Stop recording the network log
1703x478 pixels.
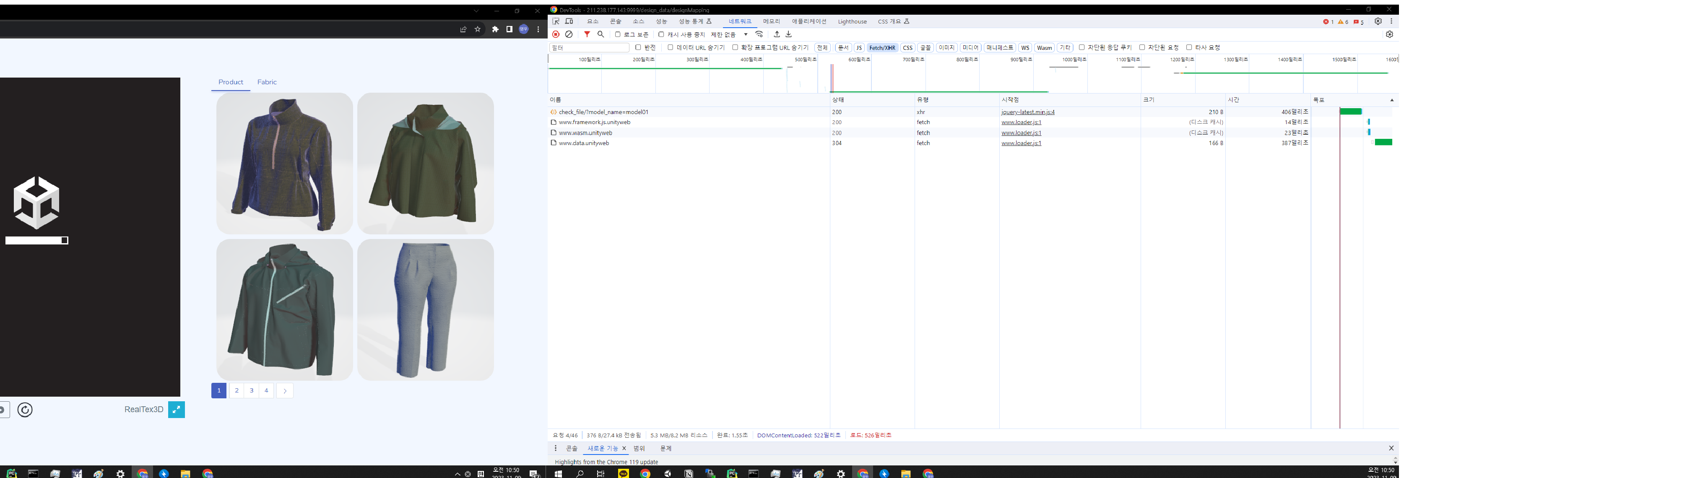tap(556, 34)
